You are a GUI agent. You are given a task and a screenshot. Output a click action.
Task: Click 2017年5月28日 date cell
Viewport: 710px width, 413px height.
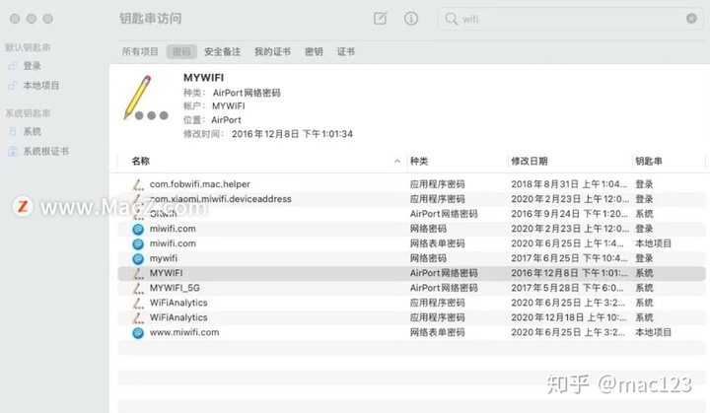click(567, 288)
